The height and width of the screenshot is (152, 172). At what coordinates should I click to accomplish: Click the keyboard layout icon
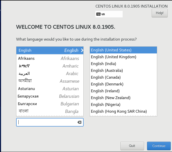pos(98,14)
